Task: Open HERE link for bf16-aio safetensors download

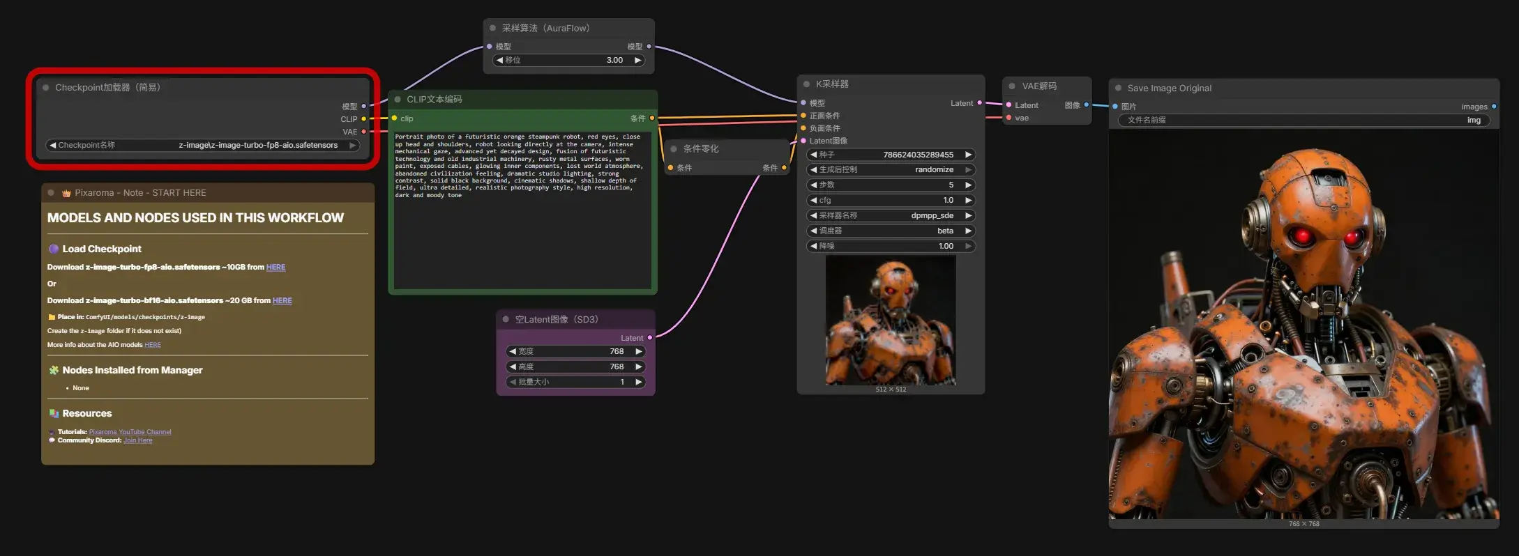Action: point(282,301)
